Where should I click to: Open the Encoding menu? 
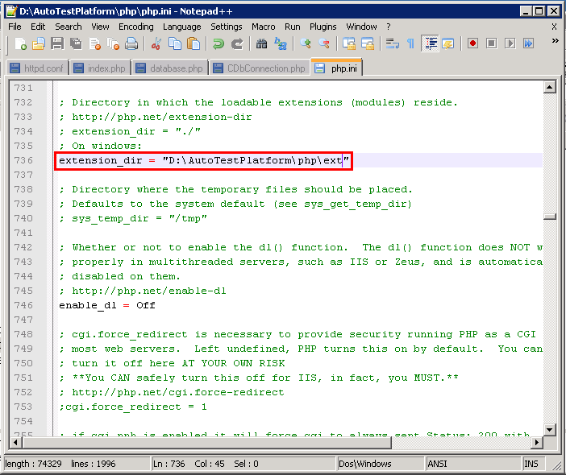pyautogui.click(x=135, y=27)
